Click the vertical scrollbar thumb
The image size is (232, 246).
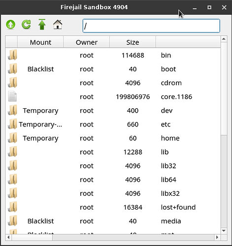point(224,89)
